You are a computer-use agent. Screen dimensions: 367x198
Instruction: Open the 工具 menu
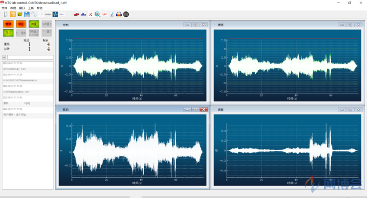tap(31, 8)
